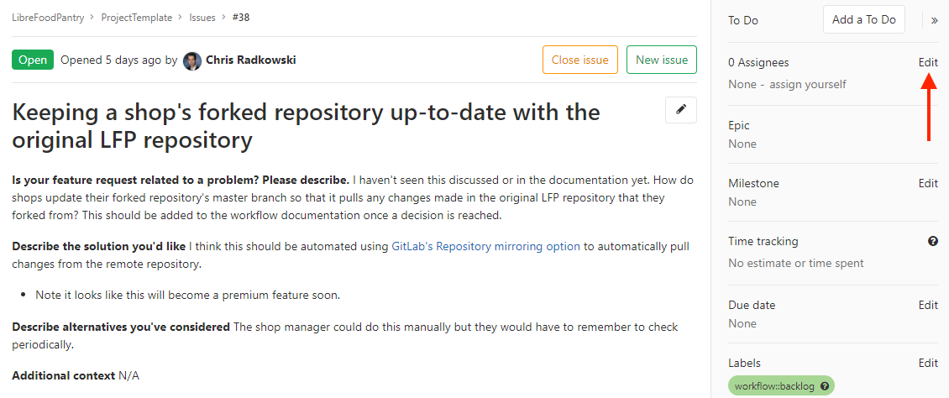Click the green Open status badge

tap(33, 60)
